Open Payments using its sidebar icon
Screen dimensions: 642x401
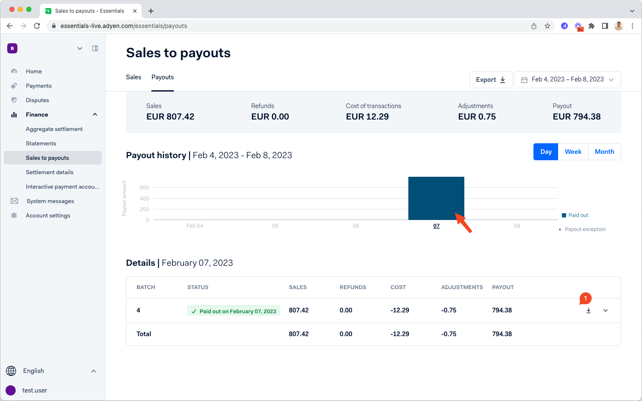pyautogui.click(x=15, y=86)
